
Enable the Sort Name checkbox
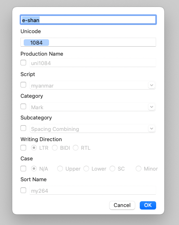(23, 190)
